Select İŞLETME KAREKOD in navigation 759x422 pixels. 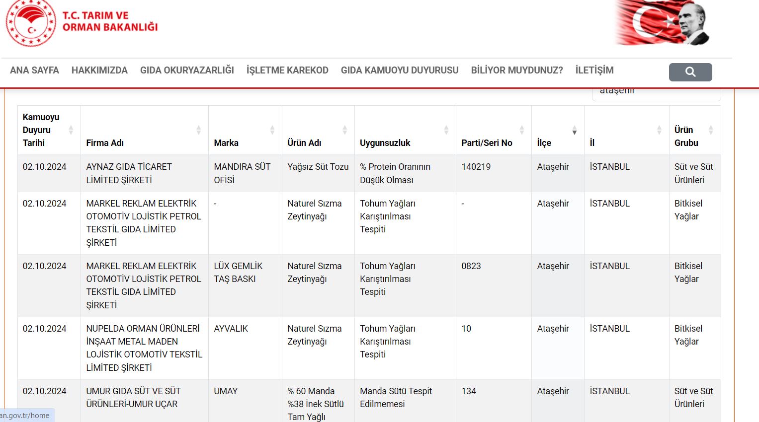[287, 70]
